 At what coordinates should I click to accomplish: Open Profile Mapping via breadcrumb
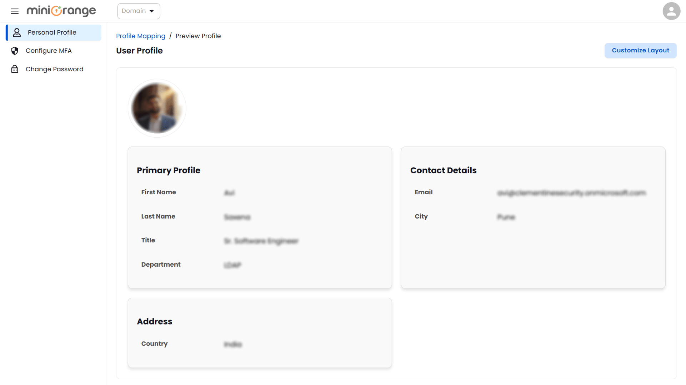[141, 36]
